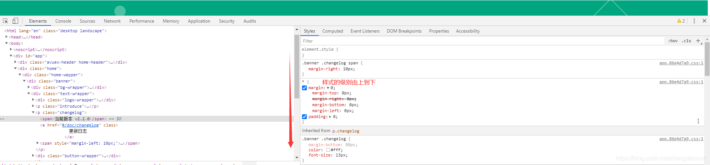Select the html lang="en" element row

55,31
